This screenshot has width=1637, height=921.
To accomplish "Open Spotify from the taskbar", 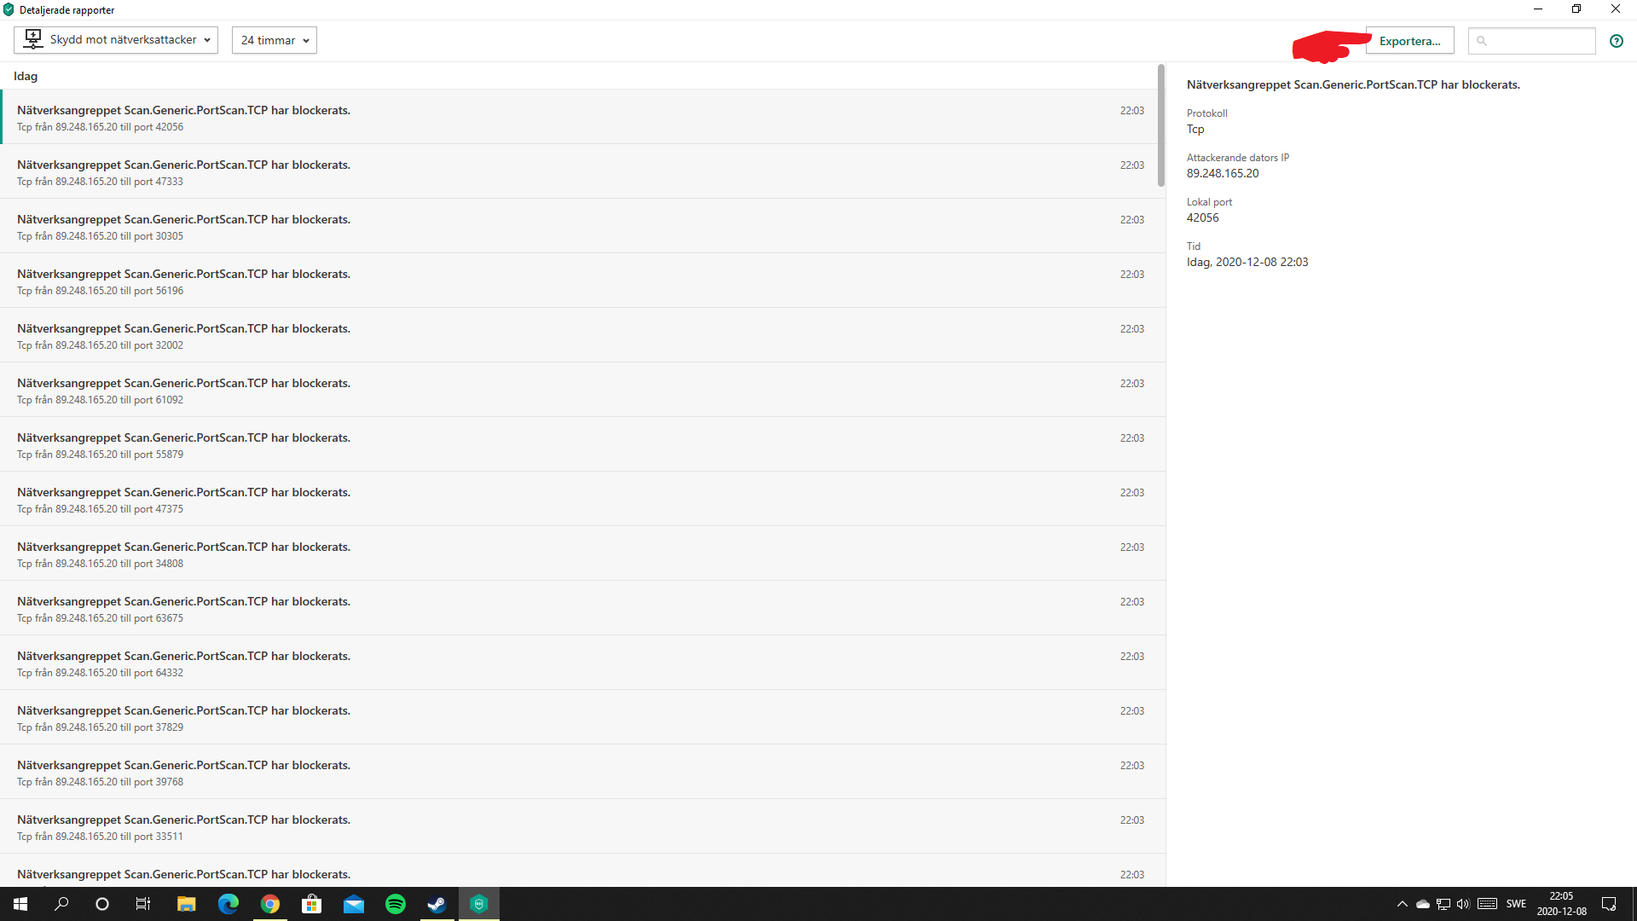I will point(396,904).
